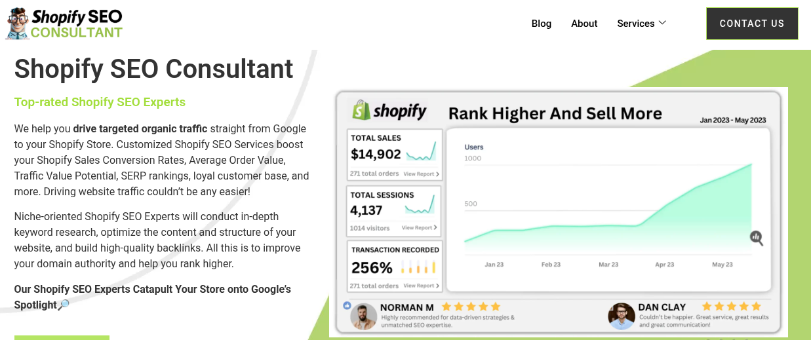The image size is (811, 340).
Task: Click the green button below the Spotlight text
Action: pyautogui.click(x=62, y=337)
